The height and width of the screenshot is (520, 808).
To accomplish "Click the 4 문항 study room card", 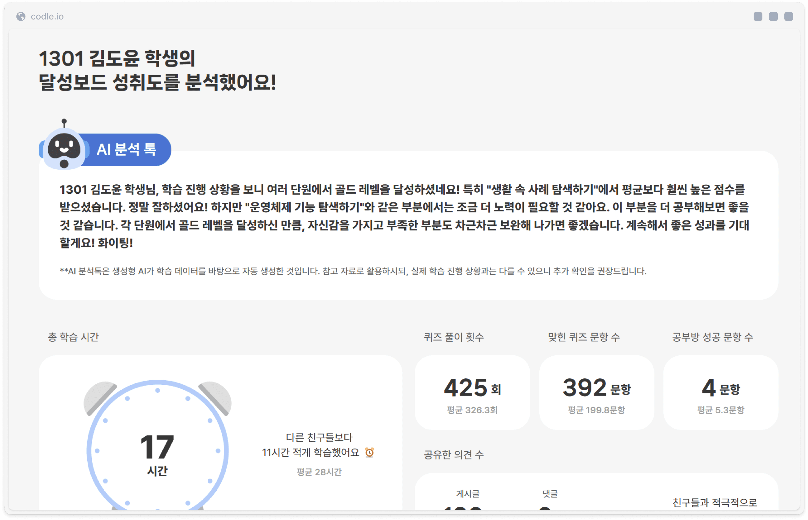I will pyautogui.click(x=720, y=392).
